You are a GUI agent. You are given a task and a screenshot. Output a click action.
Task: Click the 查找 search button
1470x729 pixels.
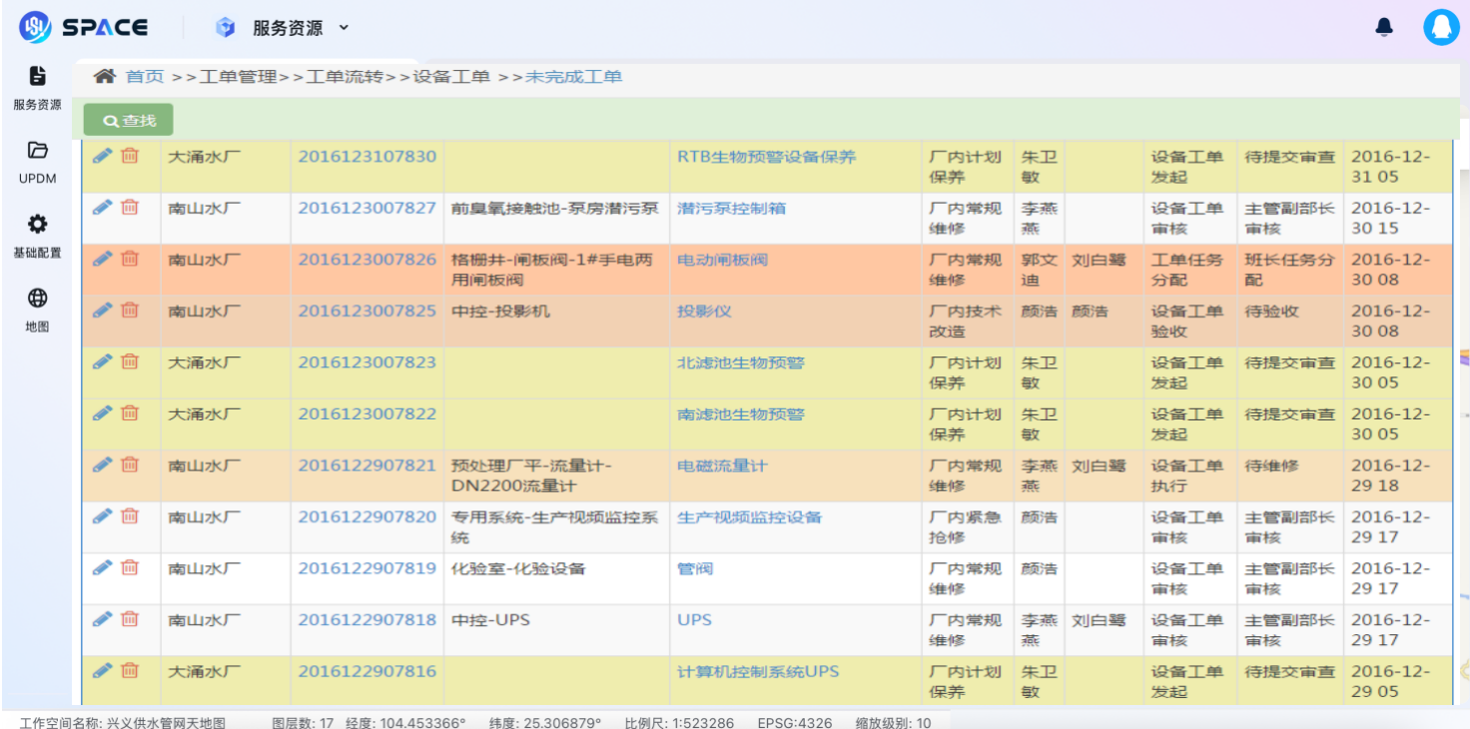[127, 119]
